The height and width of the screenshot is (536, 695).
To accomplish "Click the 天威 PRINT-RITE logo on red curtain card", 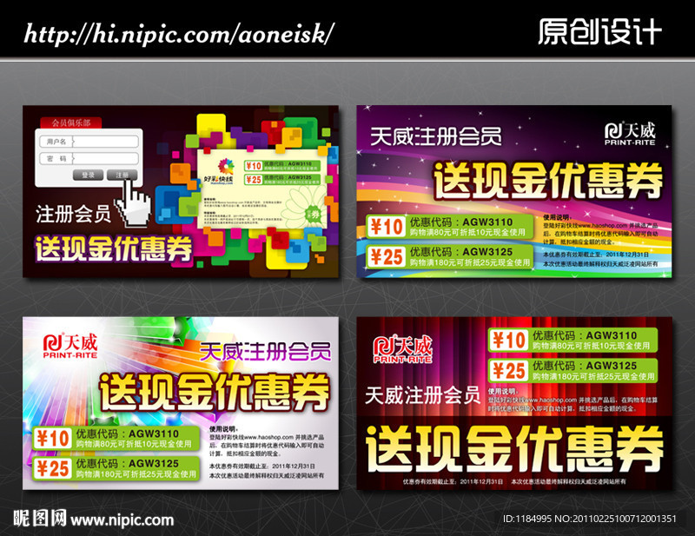I will click(x=402, y=350).
